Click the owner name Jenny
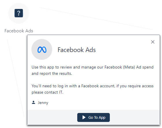Image resolution: width=162 pixels, height=128 pixels. point(43,103)
